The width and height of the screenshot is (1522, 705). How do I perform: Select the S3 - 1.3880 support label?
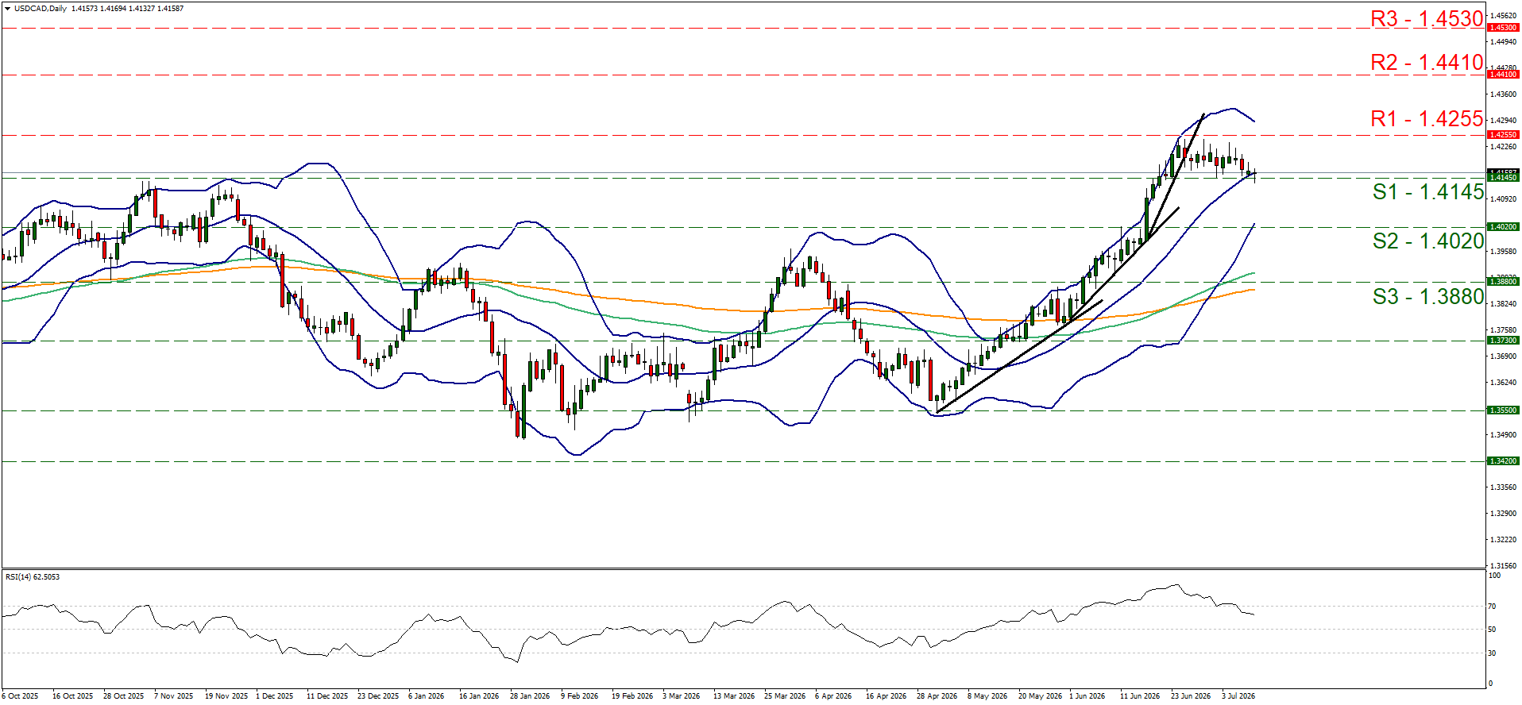click(1428, 296)
